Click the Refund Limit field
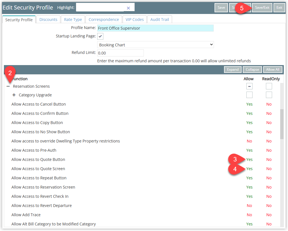 click(120, 53)
